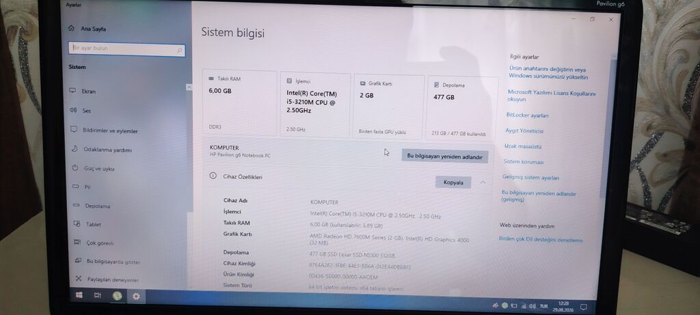700x315 pixels.
Task: Open Uzak masaüstü link
Action: tap(523, 146)
